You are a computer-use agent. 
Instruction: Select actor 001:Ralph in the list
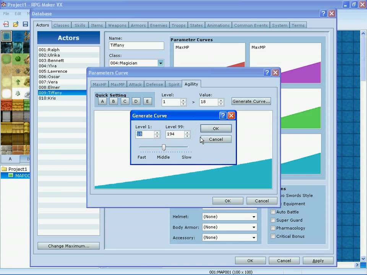pos(68,50)
